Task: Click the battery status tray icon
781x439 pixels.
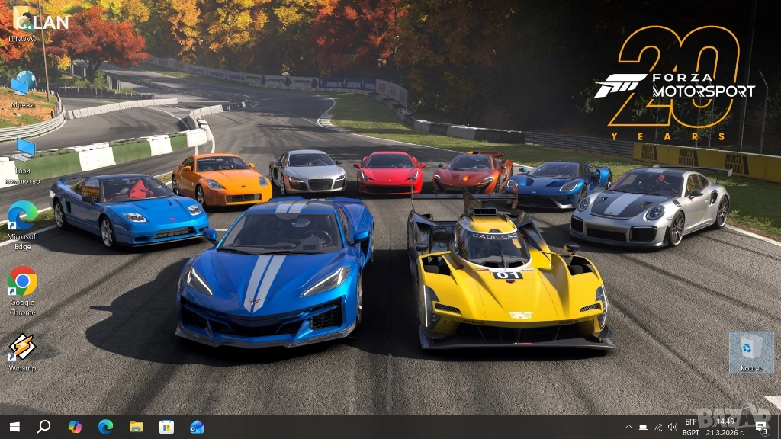Action: click(644, 427)
